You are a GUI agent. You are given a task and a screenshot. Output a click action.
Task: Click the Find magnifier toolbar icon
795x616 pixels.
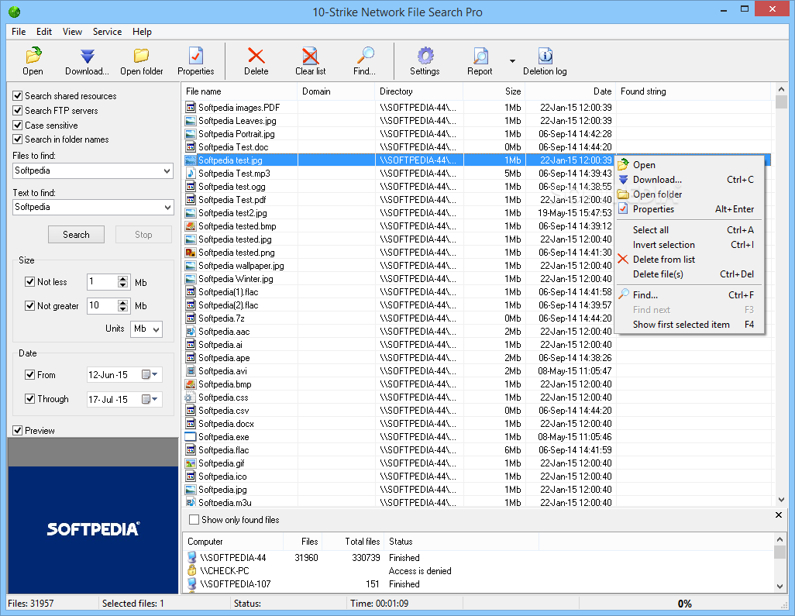click(x=364, y=55)
